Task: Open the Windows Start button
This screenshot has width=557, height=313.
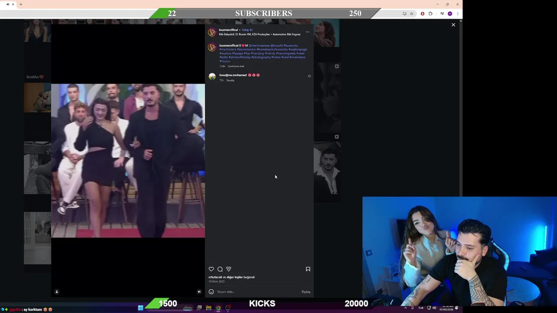Action: point(141,308)
